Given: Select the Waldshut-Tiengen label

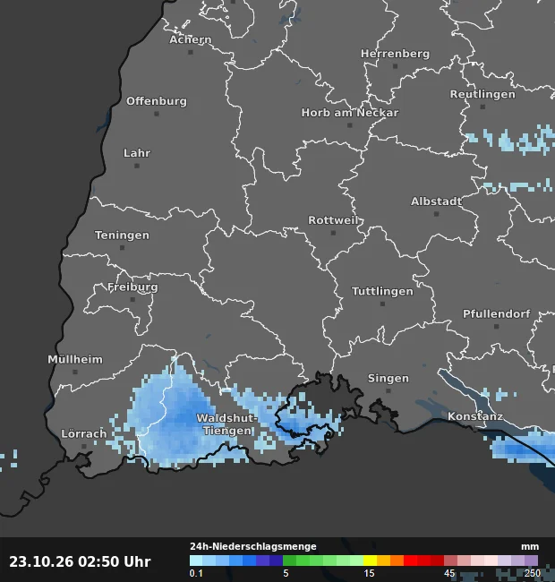Looking at the screenshot, I should pyautogui.click(x=226, y=424).
